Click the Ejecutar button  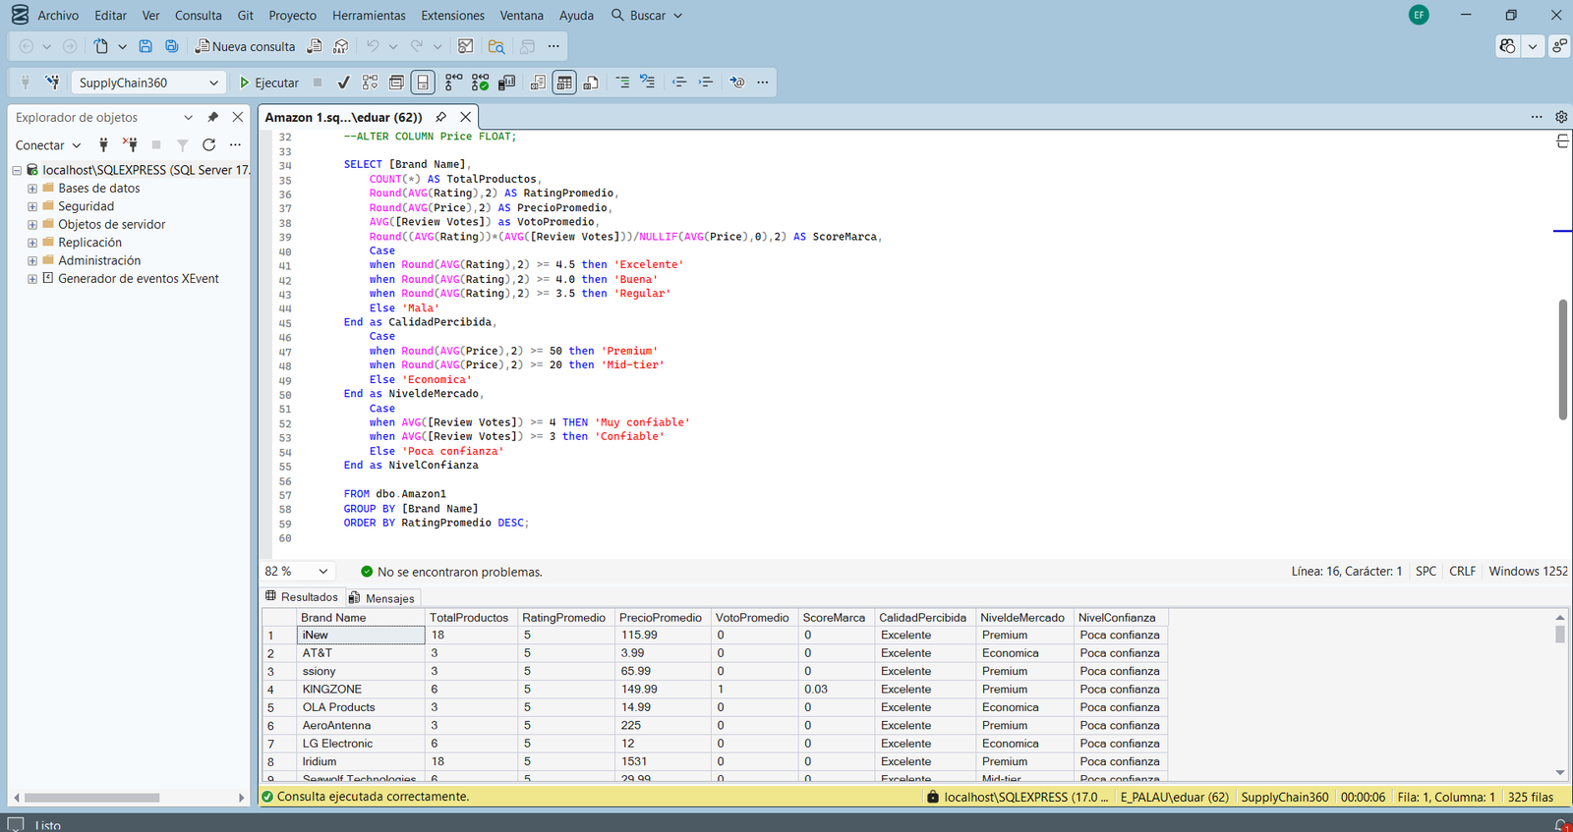[269, 83]
